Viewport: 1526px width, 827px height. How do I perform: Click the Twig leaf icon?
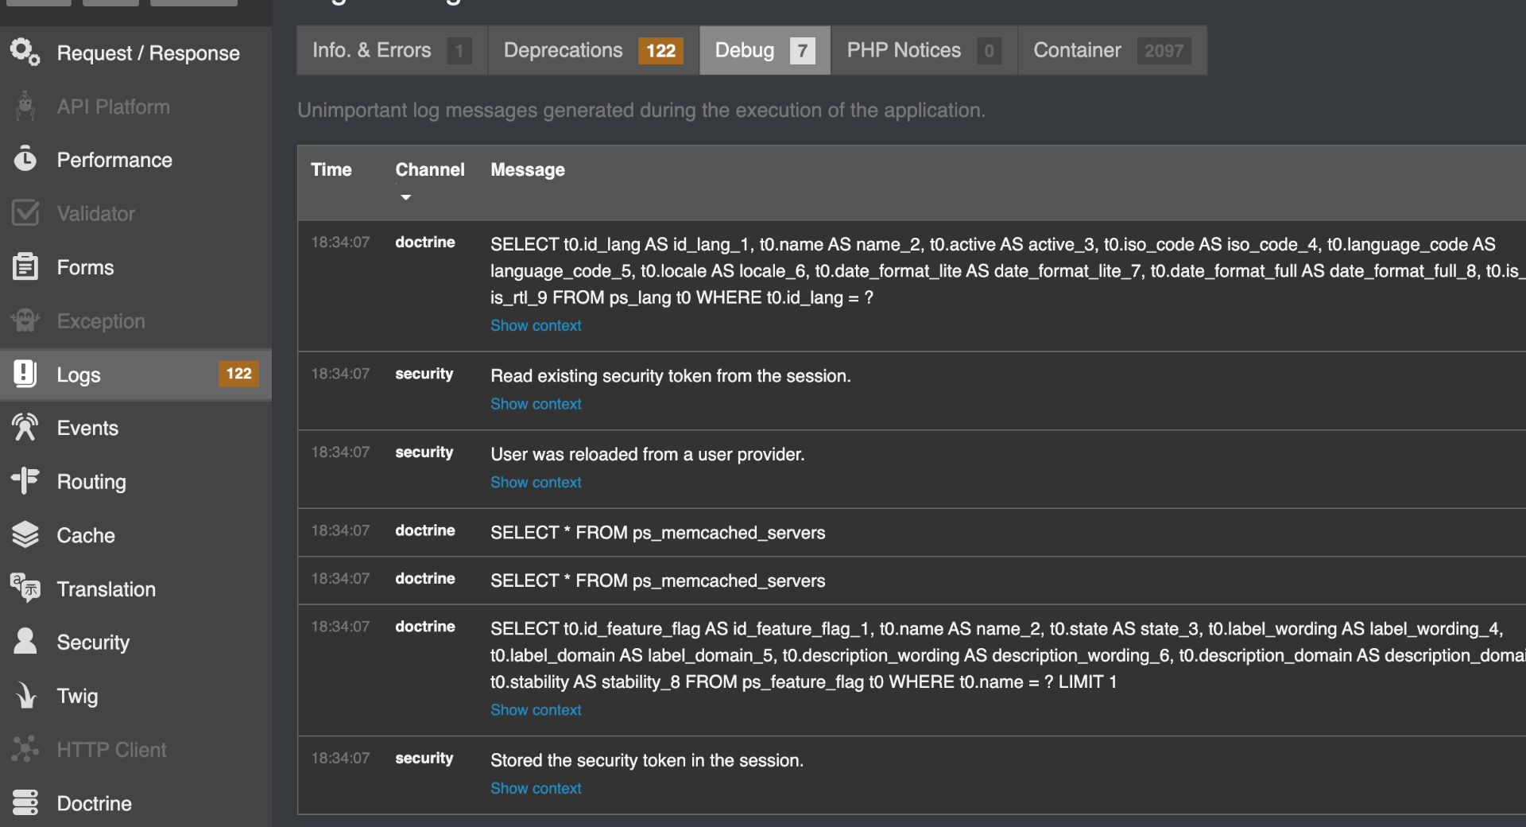pyautogui.click(x=25, y=696)
